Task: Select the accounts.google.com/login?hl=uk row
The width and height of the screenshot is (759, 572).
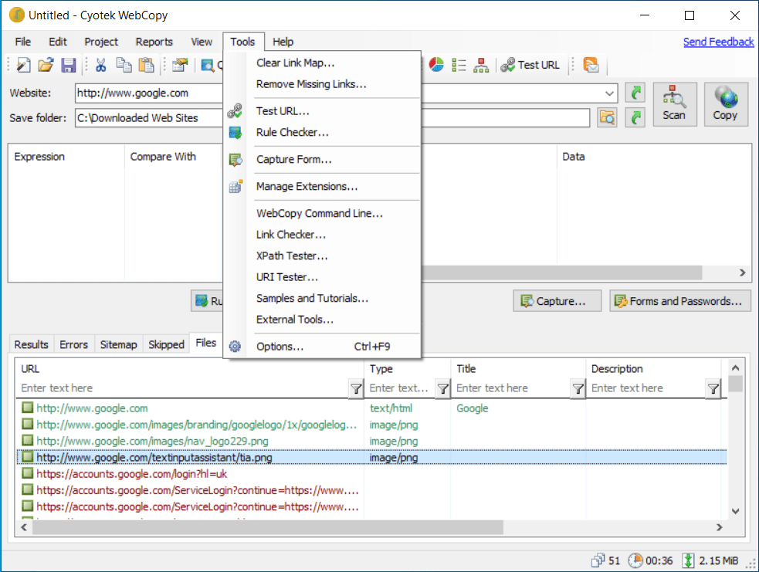Action: tap(371, 474)
